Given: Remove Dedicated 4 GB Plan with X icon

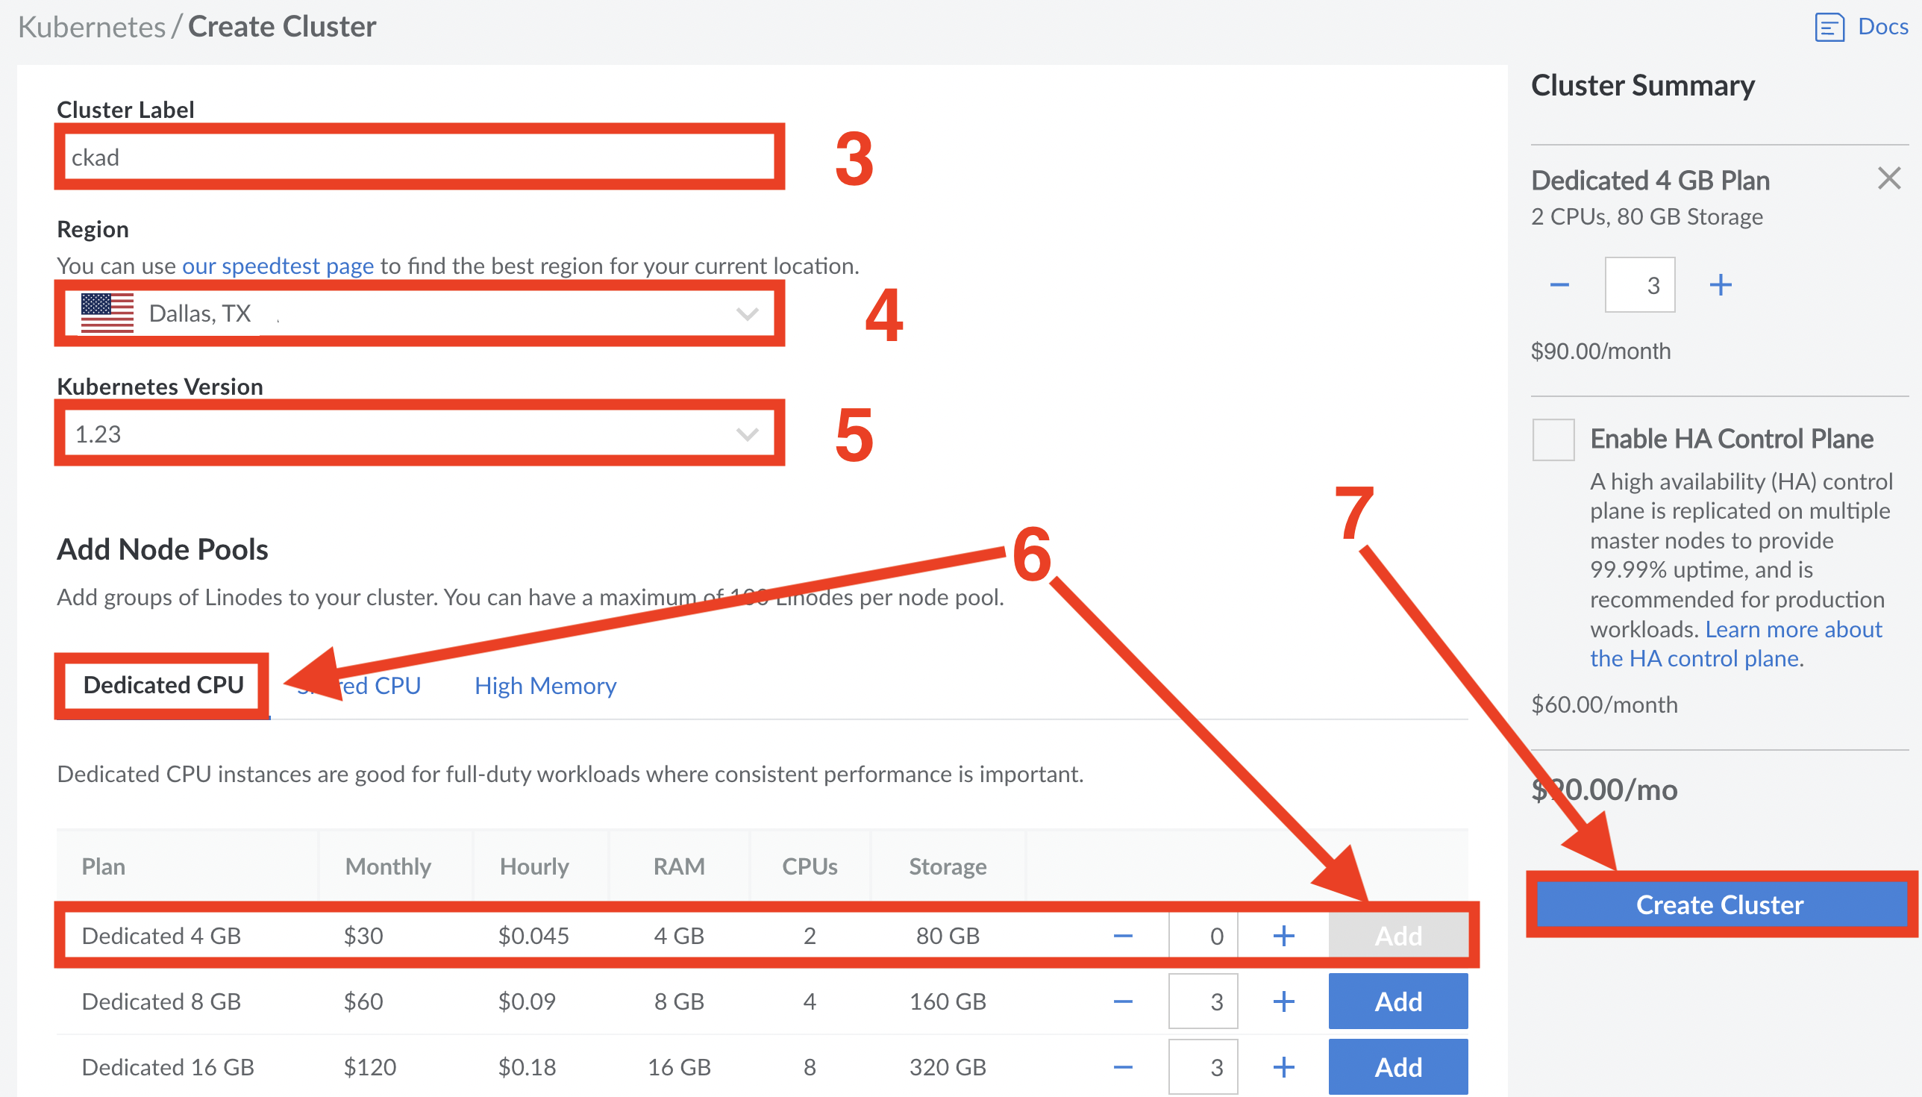Looking at the screenshot, I should click(x=1889, y=178).
